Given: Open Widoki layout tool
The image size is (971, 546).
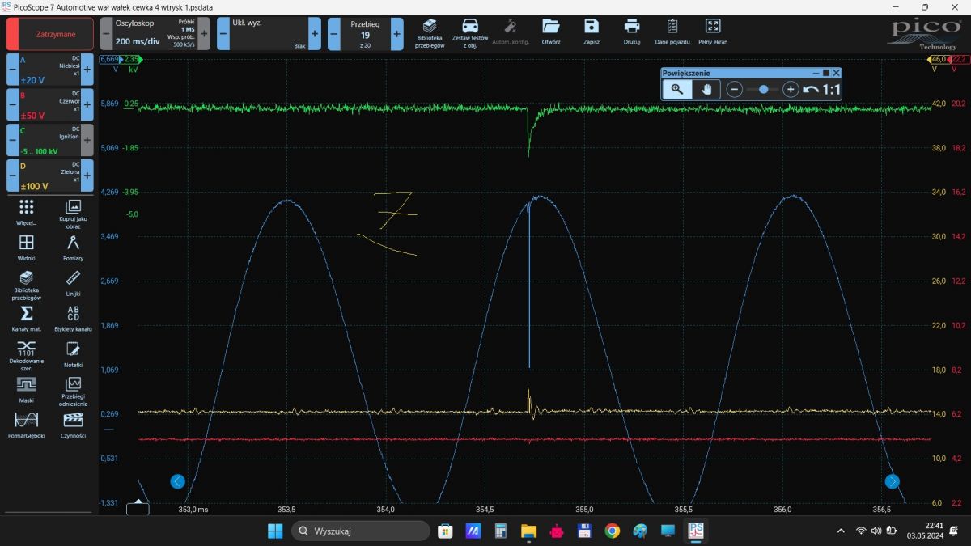Looking at the screenshot, I should (x=27, y=248).
